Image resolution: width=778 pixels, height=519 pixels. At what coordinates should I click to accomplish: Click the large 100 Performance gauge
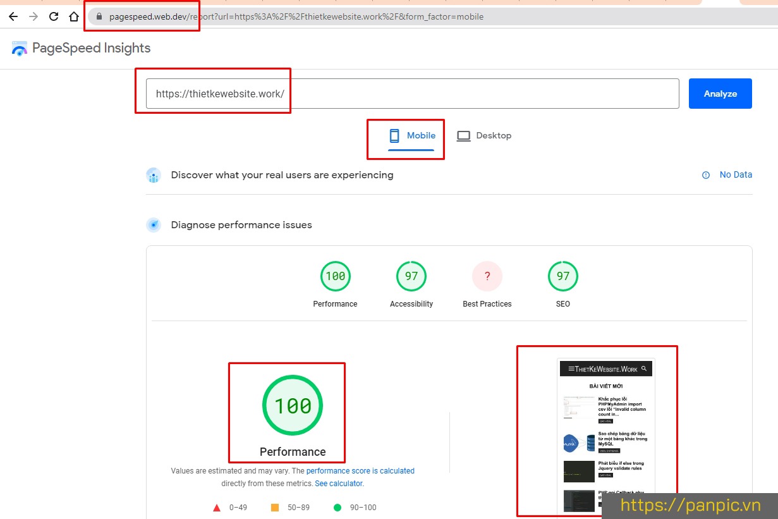(x=293, y=405)
